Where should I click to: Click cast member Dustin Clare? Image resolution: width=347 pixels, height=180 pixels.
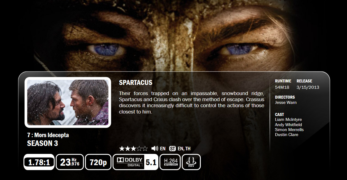pyautogui.click(x=286, y=134)
